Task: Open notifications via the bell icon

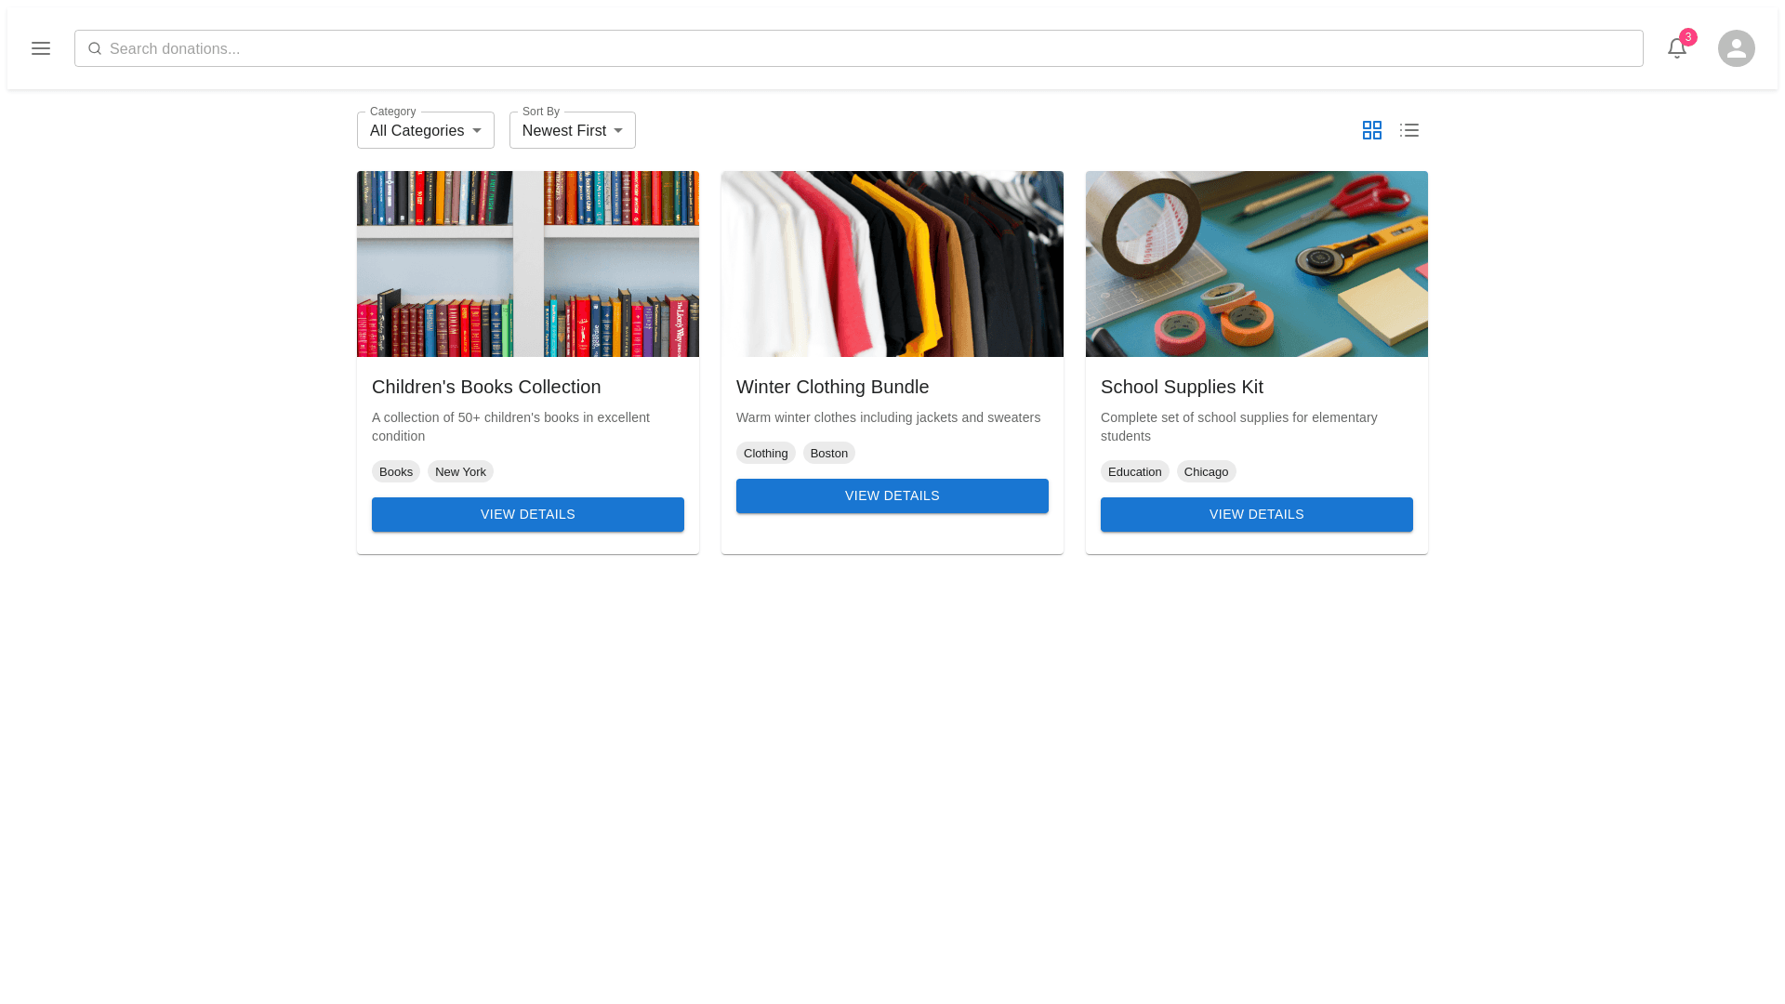Action: coord(1677,48)
